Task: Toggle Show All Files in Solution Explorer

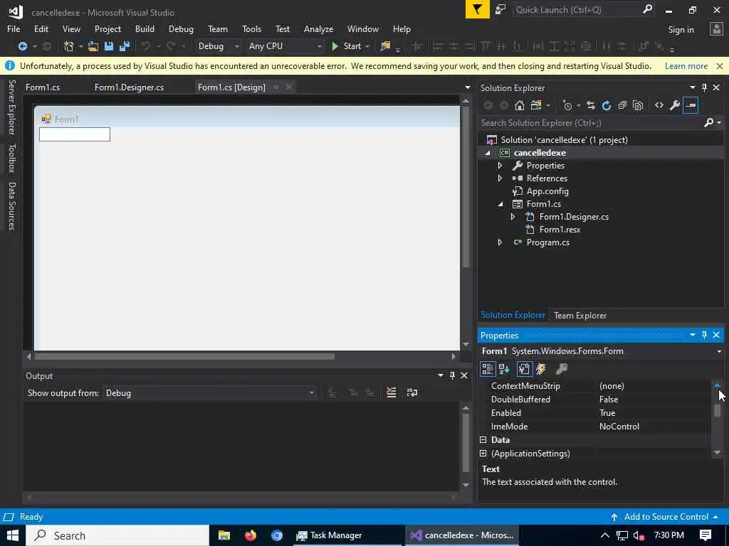Action: (638, 105)
